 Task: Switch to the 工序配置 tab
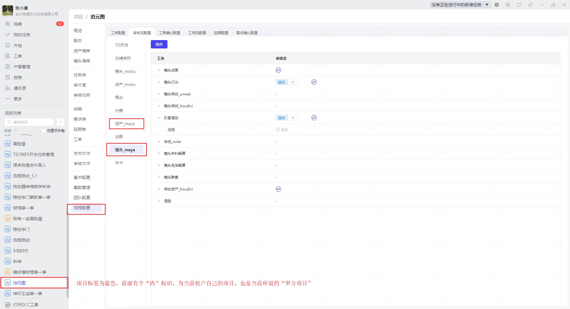point(118,33)
